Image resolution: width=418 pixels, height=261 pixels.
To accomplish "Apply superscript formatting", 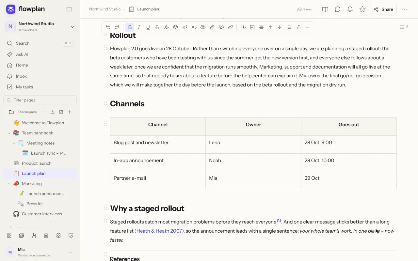I will coord(185,27).
